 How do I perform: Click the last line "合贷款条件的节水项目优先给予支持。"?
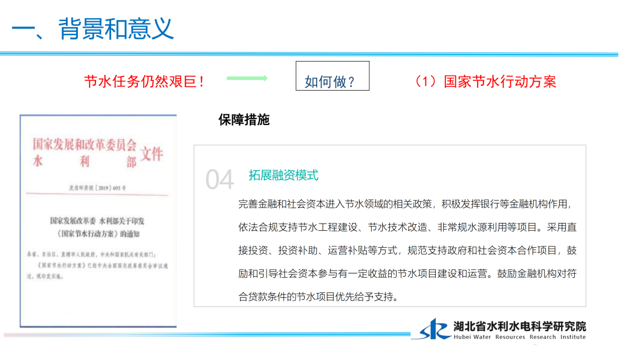point(319,296)
